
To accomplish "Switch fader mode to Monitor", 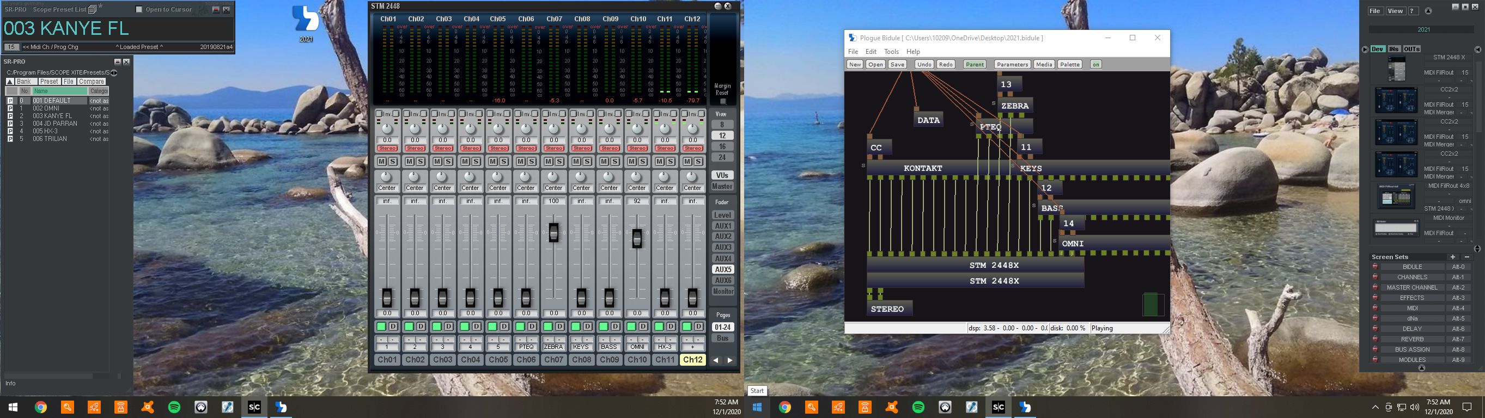I will 722,291.
